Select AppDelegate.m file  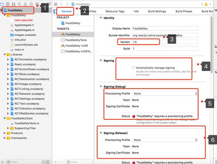coord(24,30)
